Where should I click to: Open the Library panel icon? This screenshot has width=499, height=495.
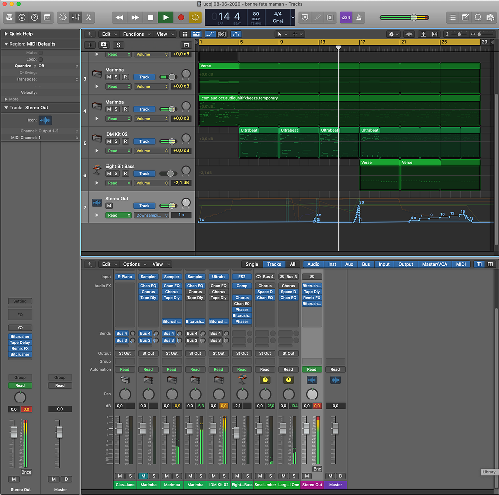pos(9,17)
